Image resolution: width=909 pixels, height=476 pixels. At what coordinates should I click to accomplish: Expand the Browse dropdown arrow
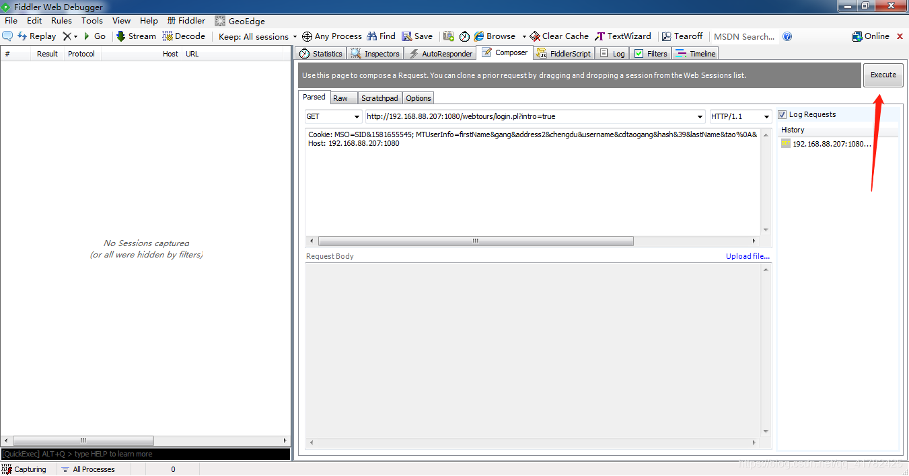(x=524, y=36)
